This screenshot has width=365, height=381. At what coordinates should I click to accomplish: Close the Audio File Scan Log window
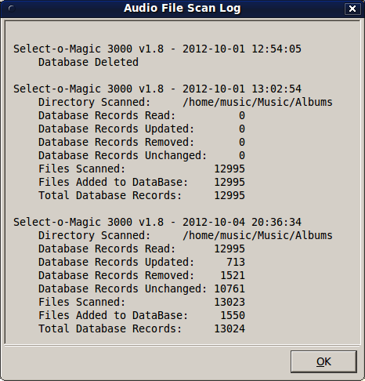point(352,9)
